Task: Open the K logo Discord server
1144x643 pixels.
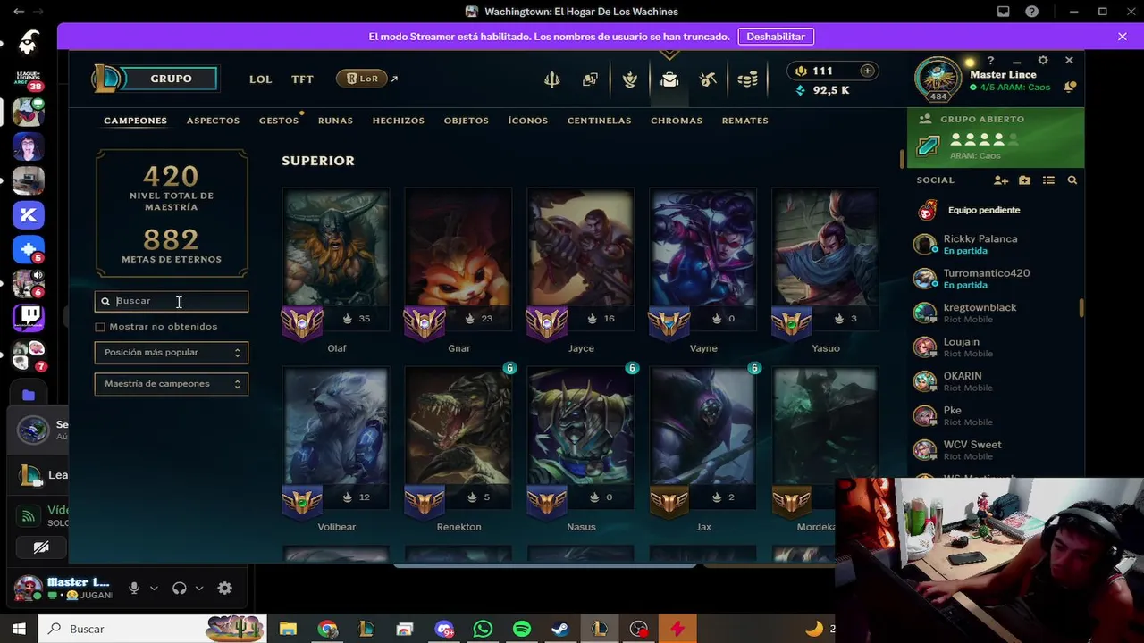Action: (28, 214)
